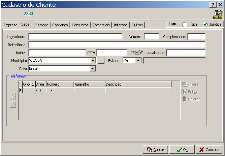Open the Cobrança tab

(x=60, y=25)
